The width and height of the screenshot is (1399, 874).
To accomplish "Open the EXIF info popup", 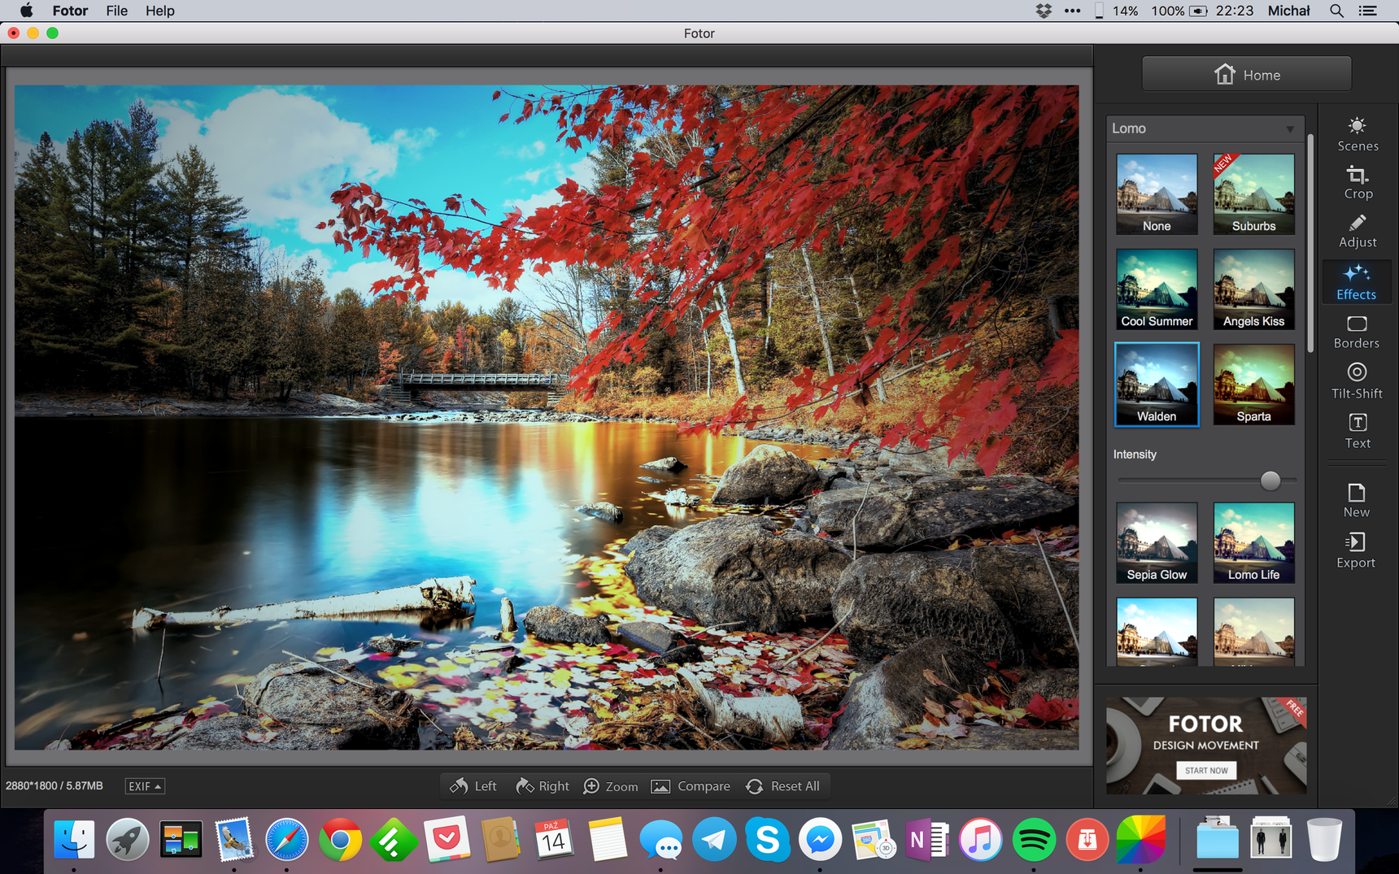I will pos(145,786).
